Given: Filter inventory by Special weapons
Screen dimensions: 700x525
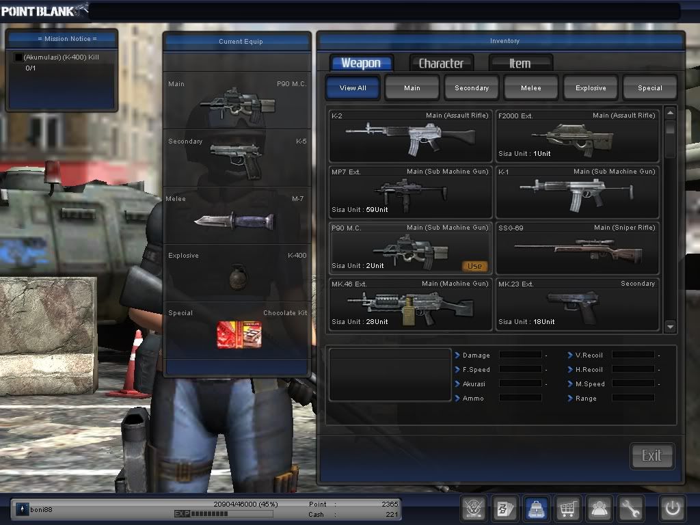Looking at the screenshot, I should [650, 87].
